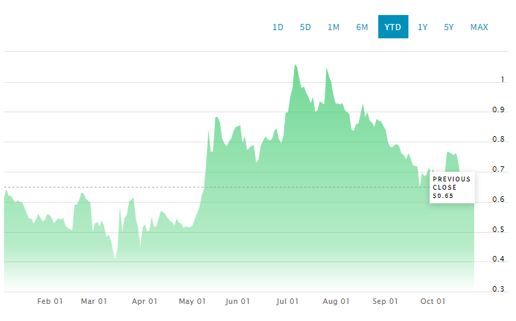Click the Feb 01 axis label
The height and width of the screenshot is (321, 516).
coord(50,301)
